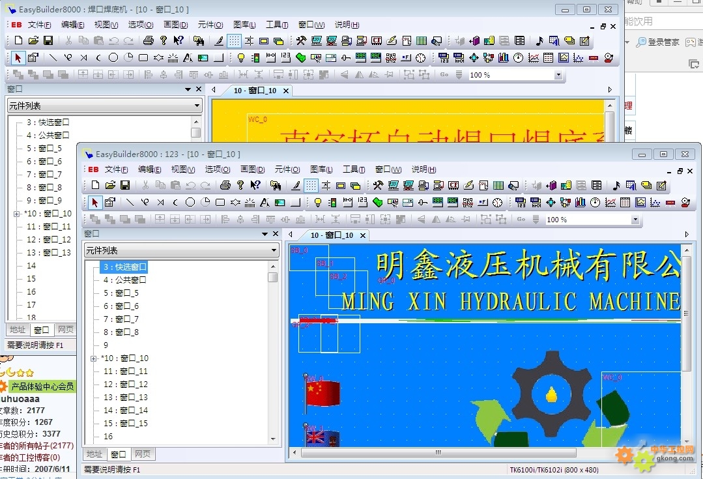Select ellipse tool in back window toolbar
Screen dimensions: 703x479
(x=113, y=57)
